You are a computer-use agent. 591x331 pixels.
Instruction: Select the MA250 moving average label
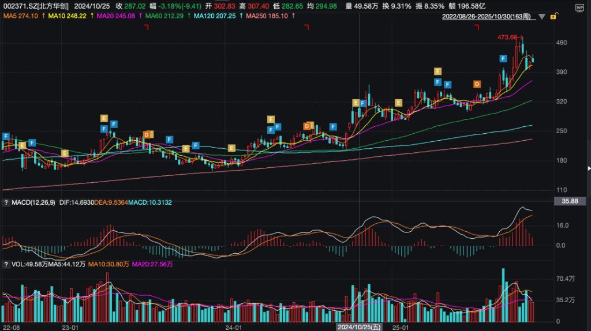pos(267,16)
